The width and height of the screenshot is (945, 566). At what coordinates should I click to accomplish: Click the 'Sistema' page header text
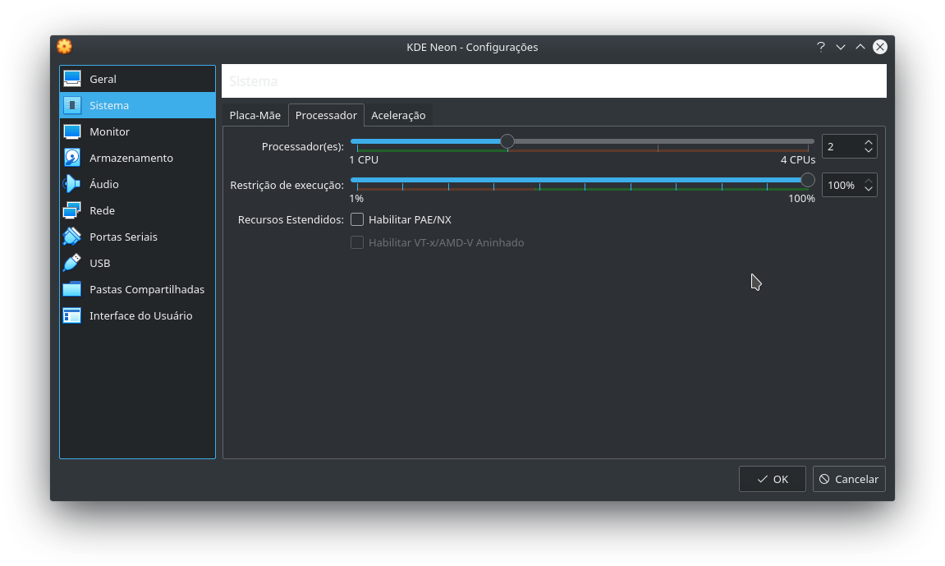(x=253, y=81)
